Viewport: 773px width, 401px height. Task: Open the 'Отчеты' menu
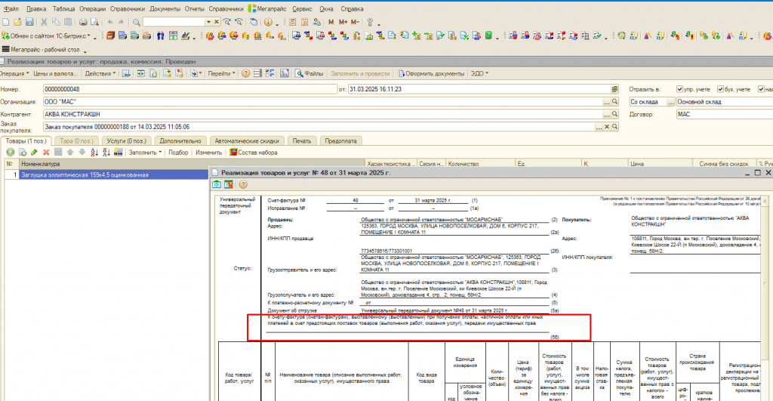pos(194,9)
